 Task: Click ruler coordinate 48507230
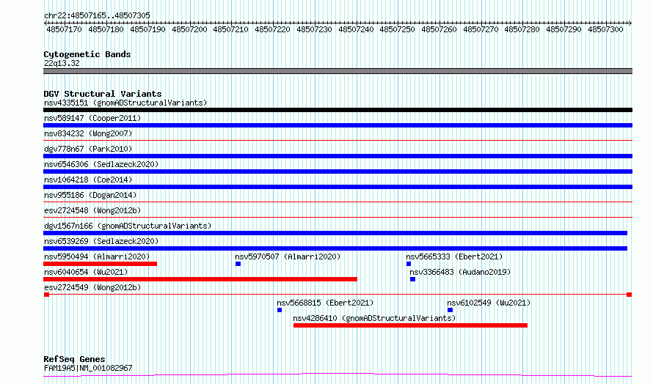coord(314,29)
